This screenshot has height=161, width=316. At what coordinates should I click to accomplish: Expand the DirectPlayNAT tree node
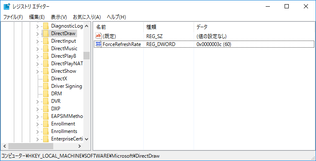(37, 64)
